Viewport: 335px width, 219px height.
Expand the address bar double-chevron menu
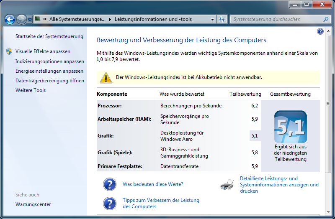[x=45, y=19]
